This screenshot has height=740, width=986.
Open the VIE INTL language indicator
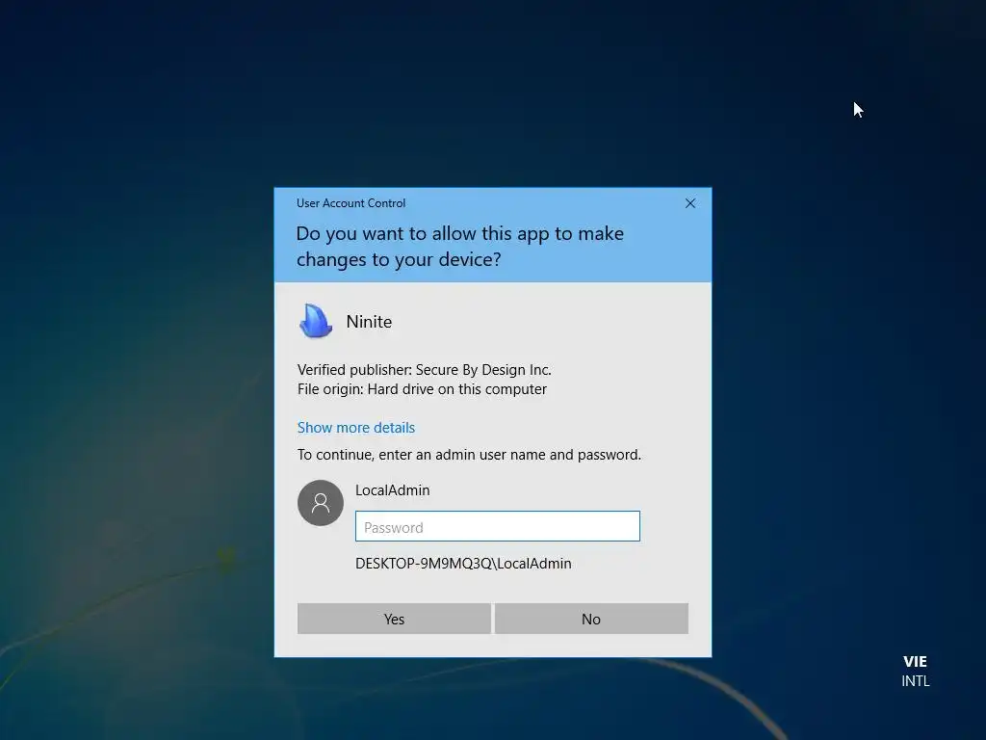pos(915,671)
